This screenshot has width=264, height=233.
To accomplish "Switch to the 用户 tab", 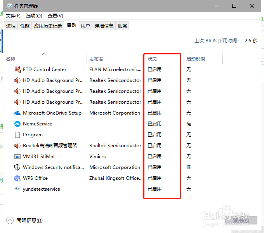I will (85, 26).
